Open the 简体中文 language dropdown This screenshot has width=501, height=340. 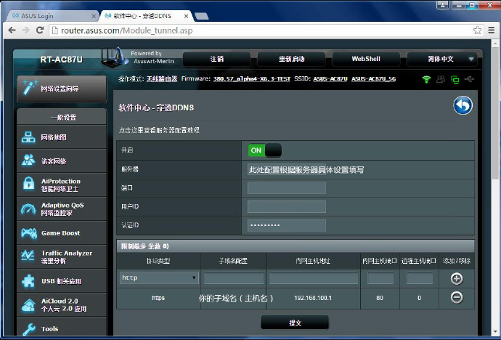pos(442,59)
